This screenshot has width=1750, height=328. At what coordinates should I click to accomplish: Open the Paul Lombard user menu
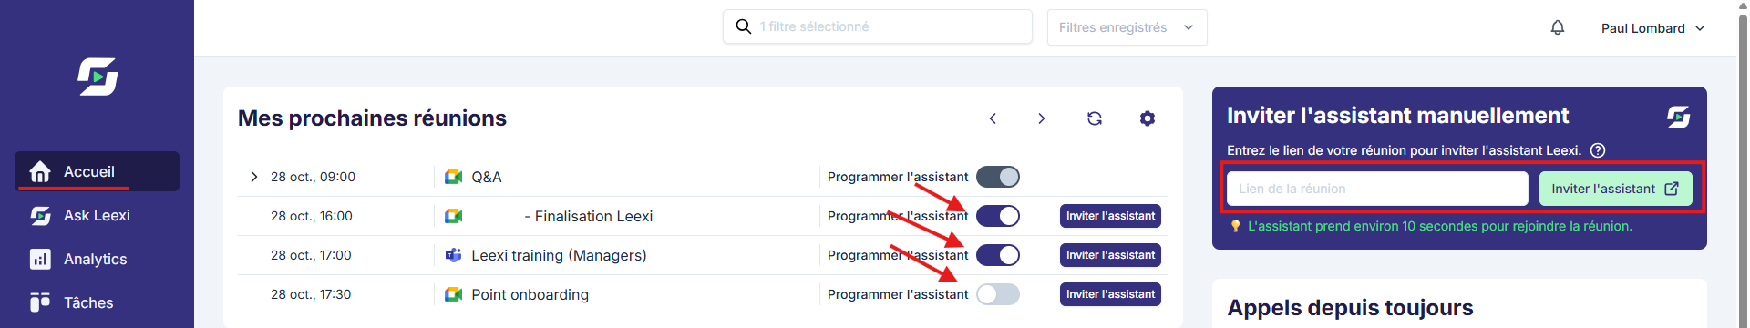pos(1652,28)
